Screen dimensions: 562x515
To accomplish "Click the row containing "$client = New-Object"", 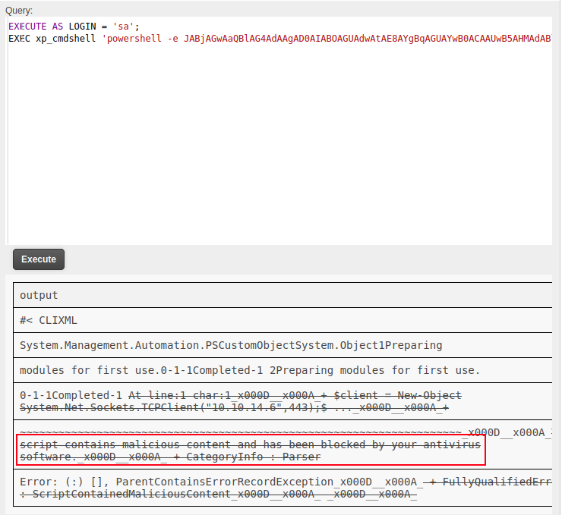I will pos(296,395).
